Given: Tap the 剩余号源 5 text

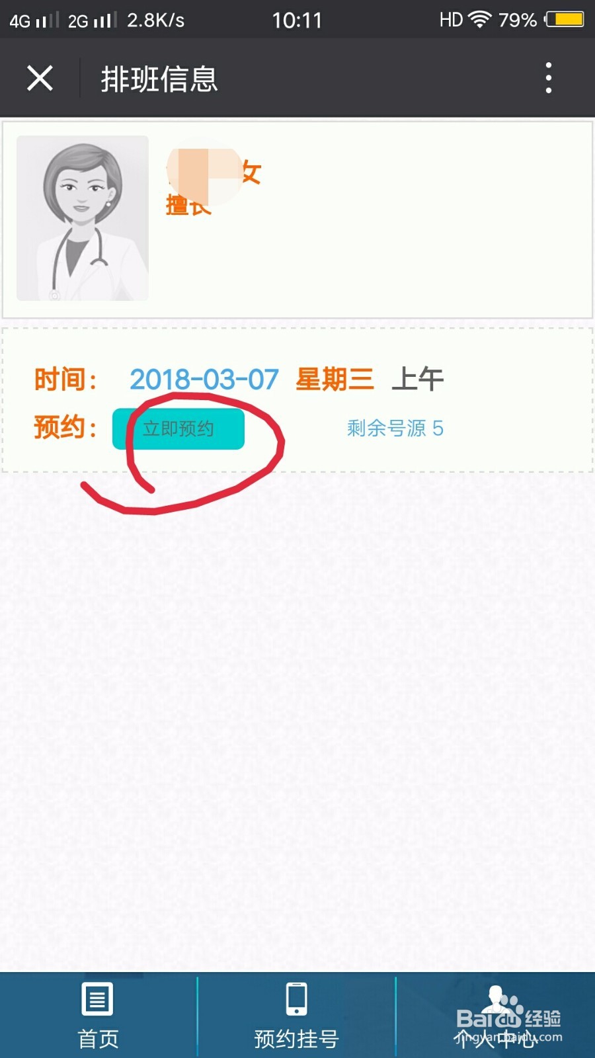Looking at the screenshot, I should pyautogui.click(x=395, y=428).
